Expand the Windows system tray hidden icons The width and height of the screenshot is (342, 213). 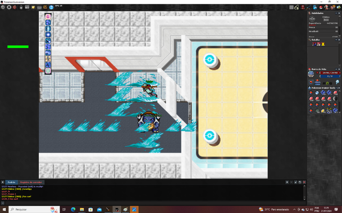click(294, 209)
